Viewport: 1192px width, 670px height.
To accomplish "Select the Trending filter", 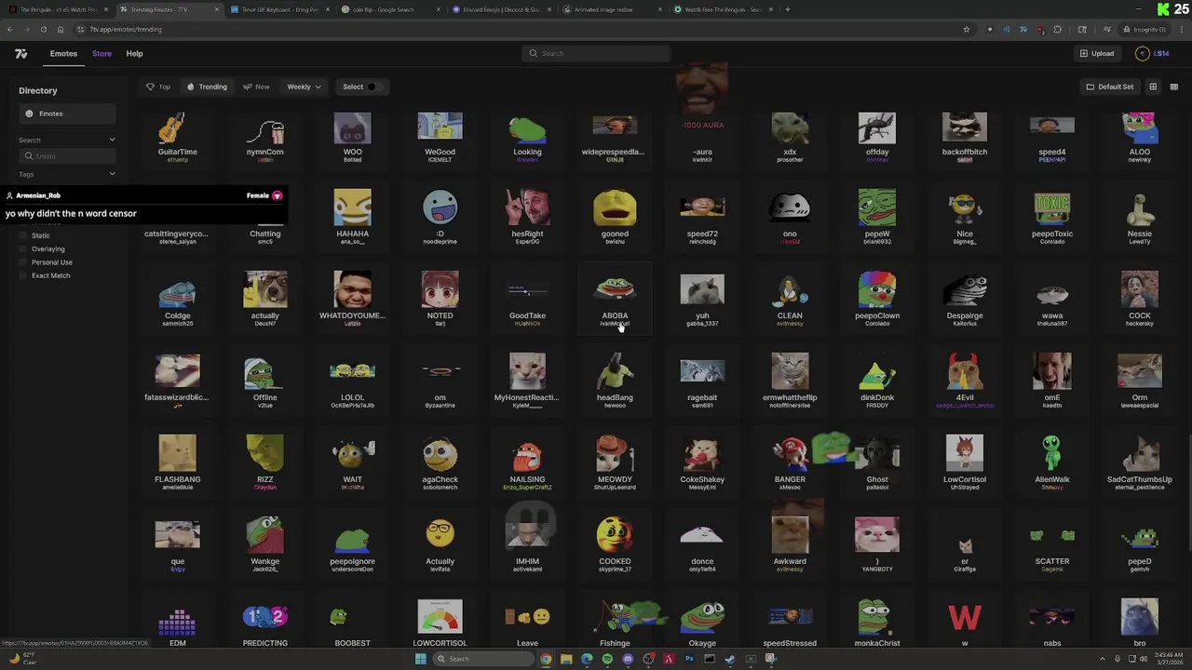I will tap(207, 87).
